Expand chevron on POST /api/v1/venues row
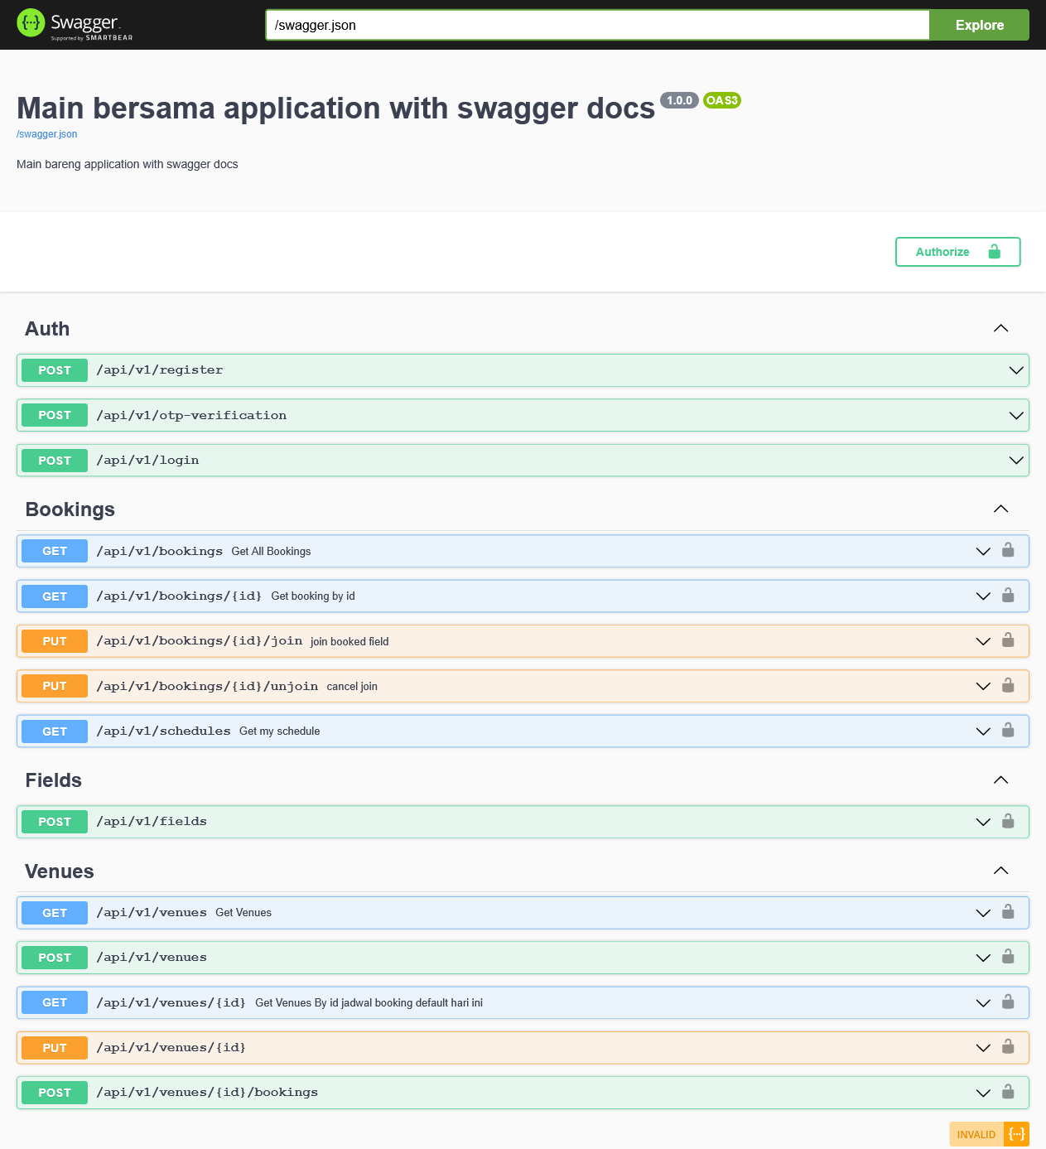The image size is (1046, 1149). pos(983,958)
